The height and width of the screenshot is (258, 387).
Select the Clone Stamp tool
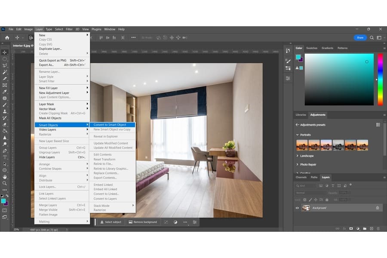point(4,111)
